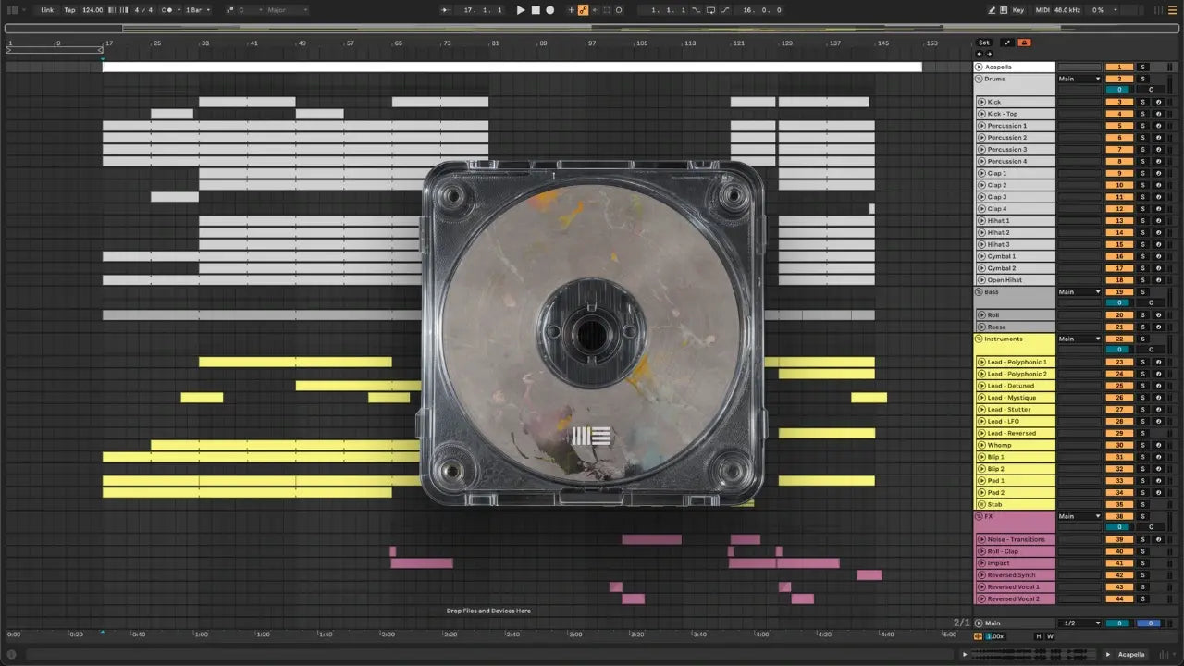Click the Link button

(47, 10)
